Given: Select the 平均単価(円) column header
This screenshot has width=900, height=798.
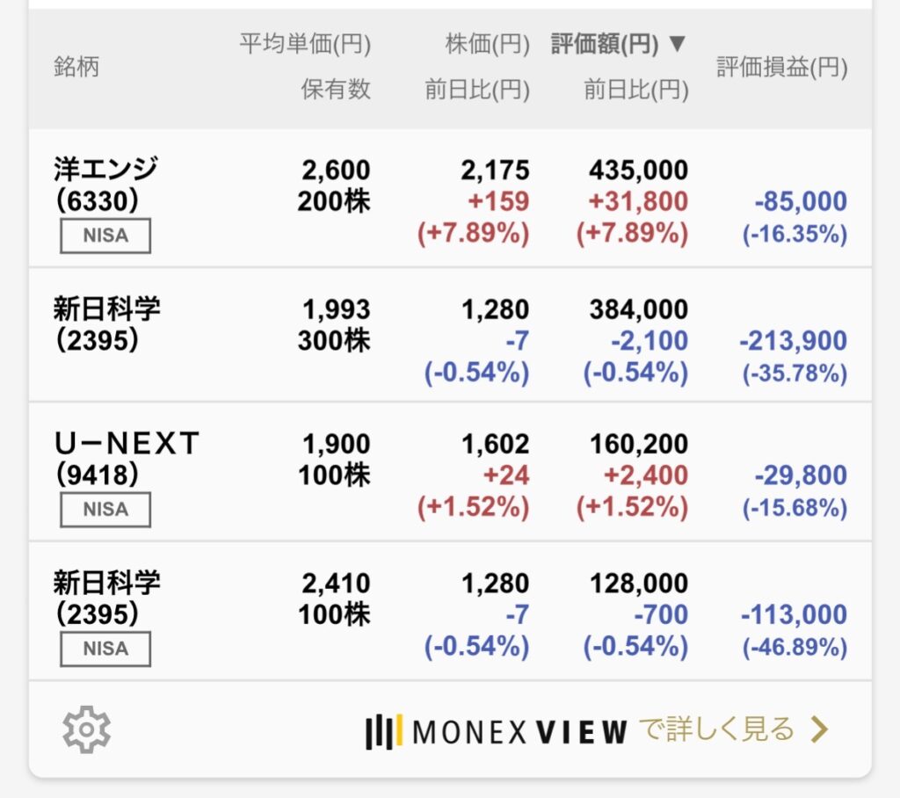Looking at the screenshot, I should (305, 44).
